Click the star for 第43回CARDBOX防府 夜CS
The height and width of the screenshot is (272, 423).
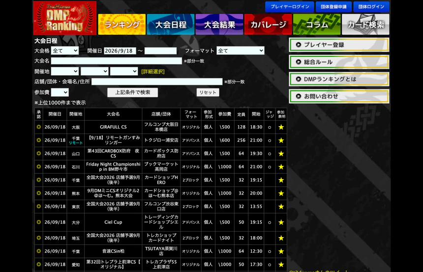[x=281, y=154]
